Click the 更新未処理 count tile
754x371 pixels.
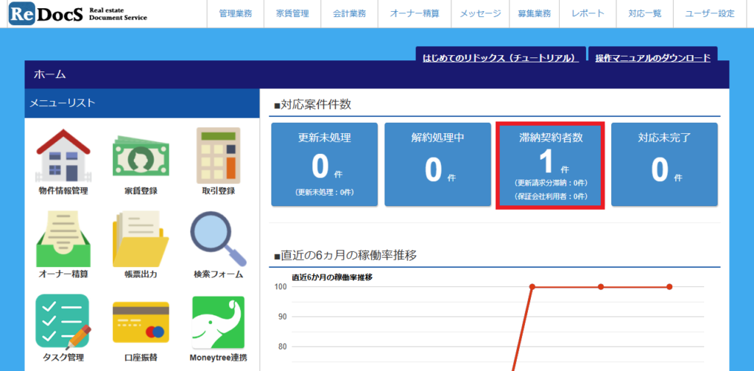[x=325, y=164]
